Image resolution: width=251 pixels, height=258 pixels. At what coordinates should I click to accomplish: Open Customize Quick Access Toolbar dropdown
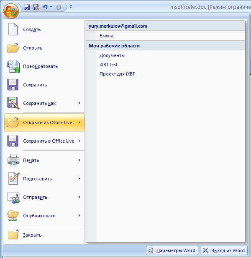(x=71, y=7)
